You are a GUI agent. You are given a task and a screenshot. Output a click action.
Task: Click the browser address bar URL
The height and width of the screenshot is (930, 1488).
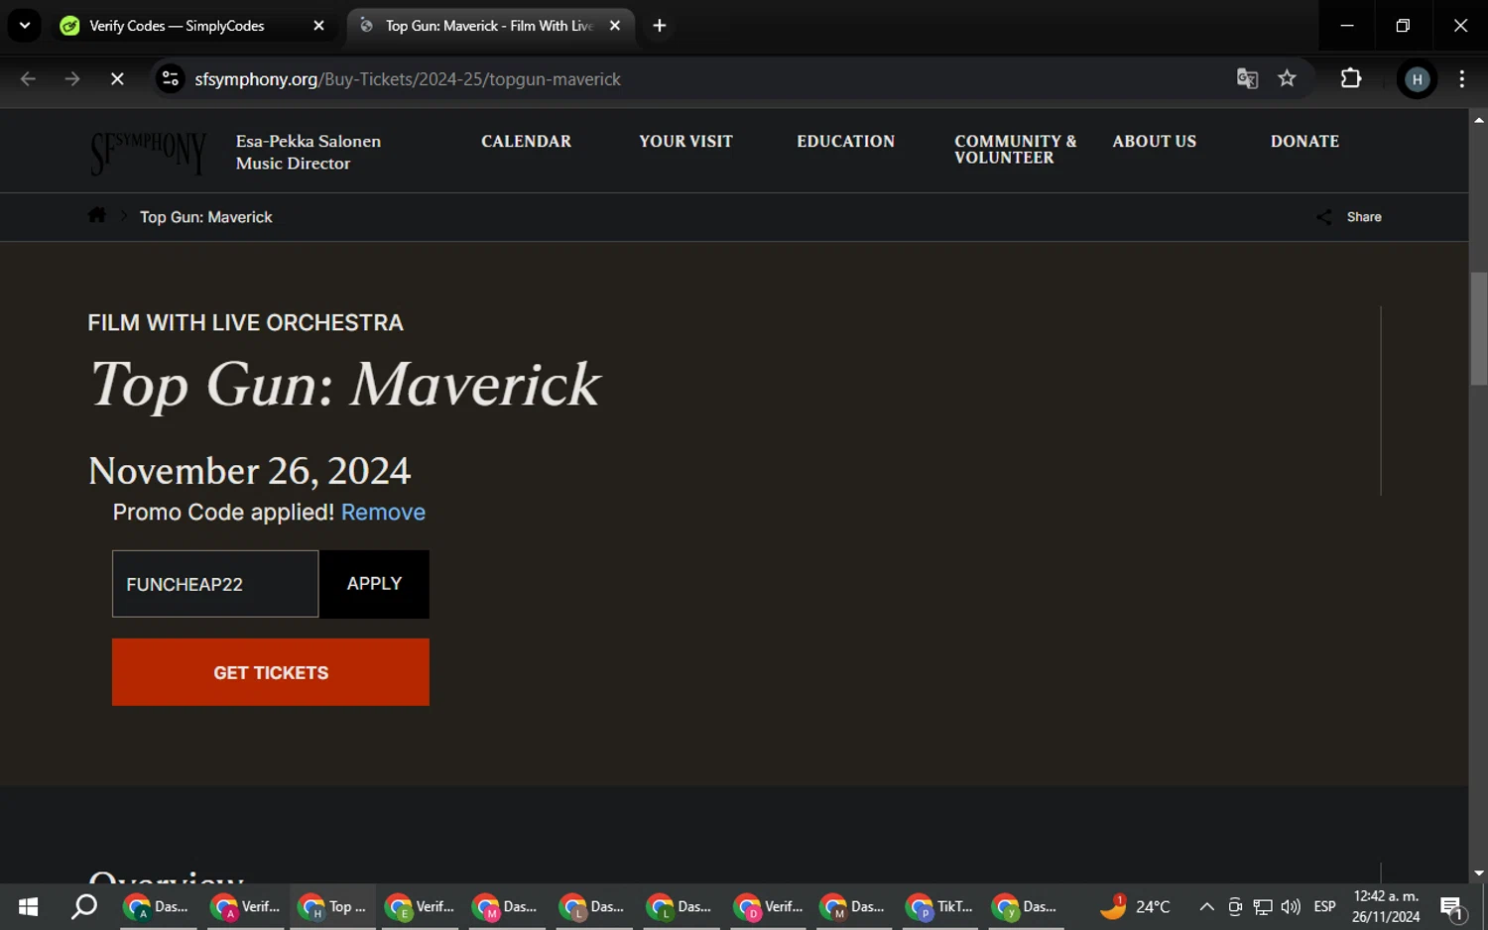point(408,79)
